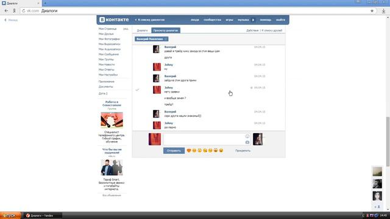The width and height of the screenshot is (390, 219).
Task: Click recipient's avatar right of message box
Action: click(258, 139)
